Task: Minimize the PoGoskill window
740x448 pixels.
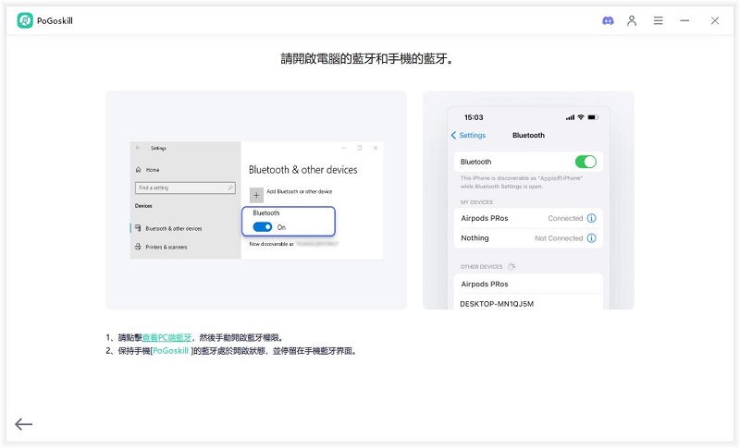Action: [x=684, y=20]
